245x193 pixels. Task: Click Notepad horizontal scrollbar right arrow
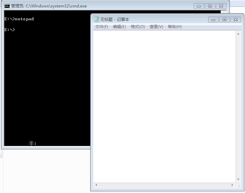point(232,185)
